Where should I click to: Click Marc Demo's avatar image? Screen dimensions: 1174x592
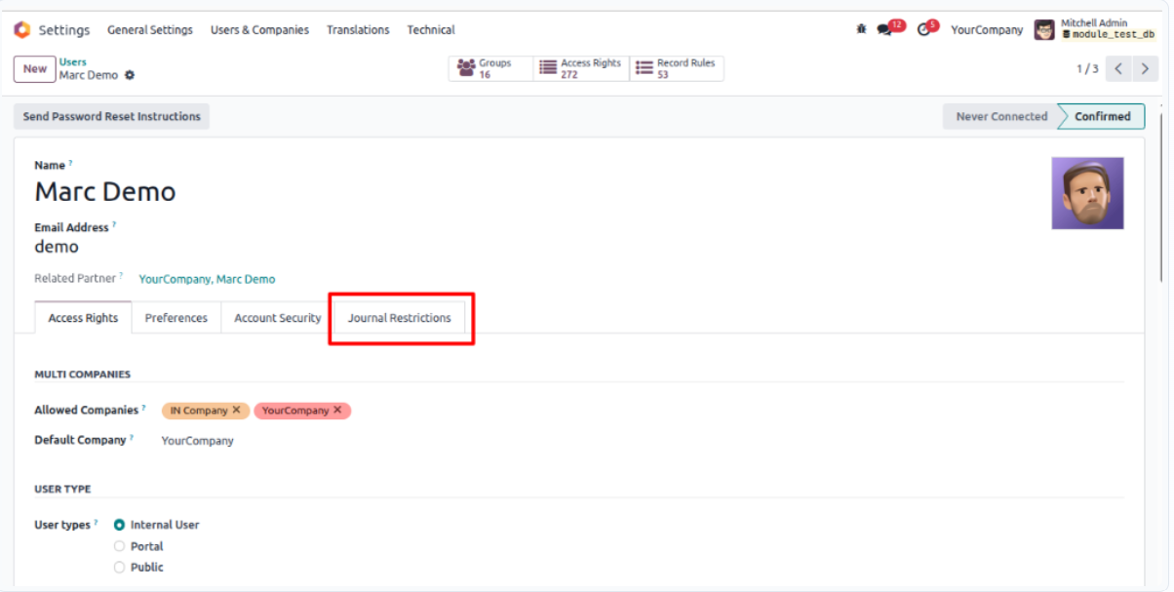(1087, 193)
